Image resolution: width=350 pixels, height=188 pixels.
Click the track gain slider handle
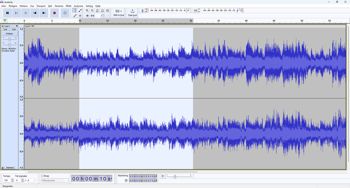click(x=10, y=39)
